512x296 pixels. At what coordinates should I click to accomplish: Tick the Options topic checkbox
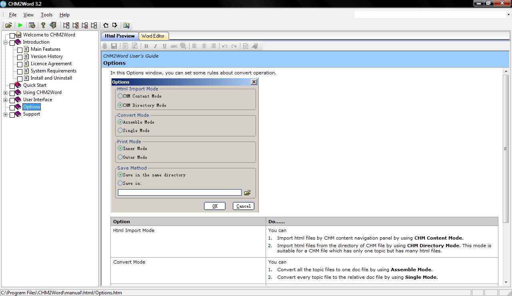point(12,108)
